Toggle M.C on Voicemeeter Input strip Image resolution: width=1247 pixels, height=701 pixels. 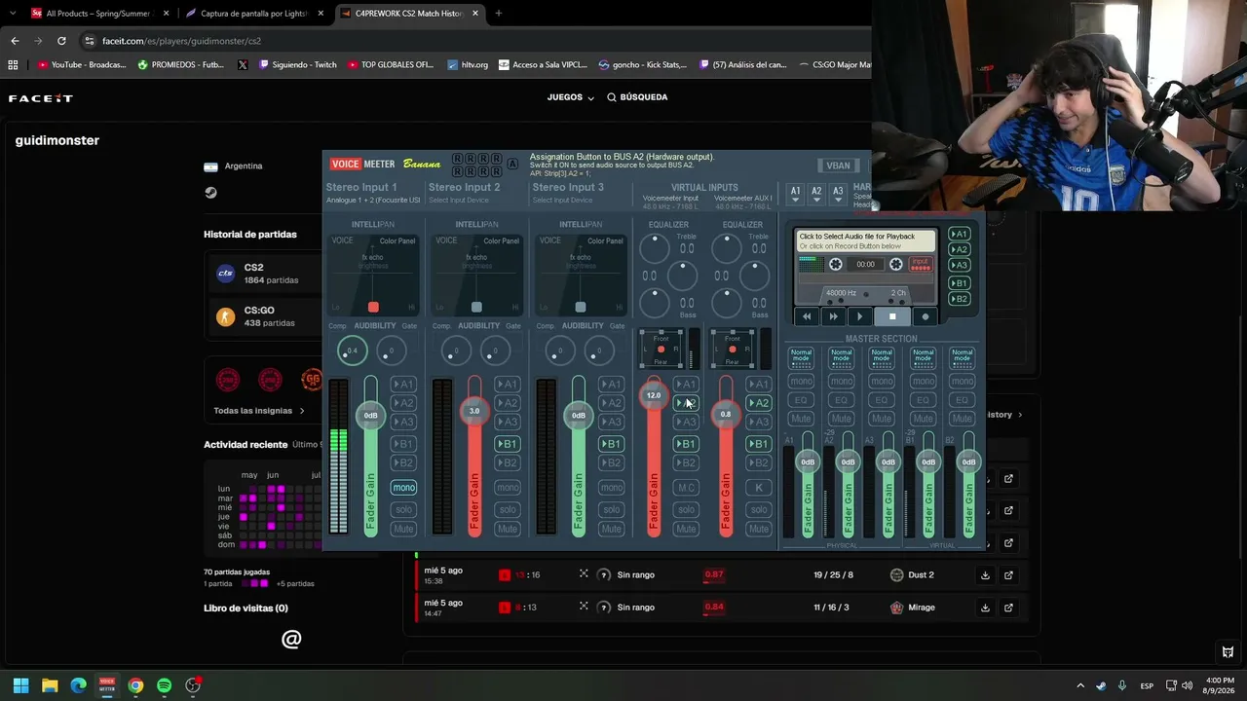pyautogui.click(x=686, y=488)
